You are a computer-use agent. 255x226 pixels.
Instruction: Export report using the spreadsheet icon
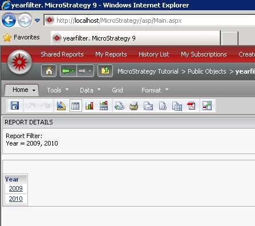[177, 106]
